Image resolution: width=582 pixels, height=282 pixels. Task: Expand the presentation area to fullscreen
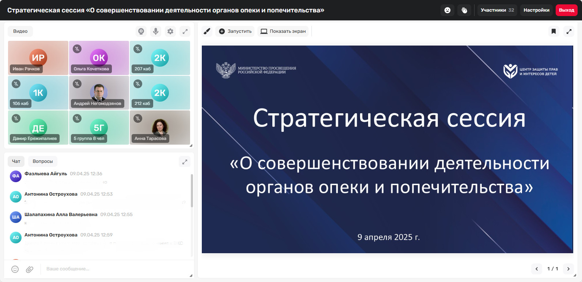[x=569, y=31]
